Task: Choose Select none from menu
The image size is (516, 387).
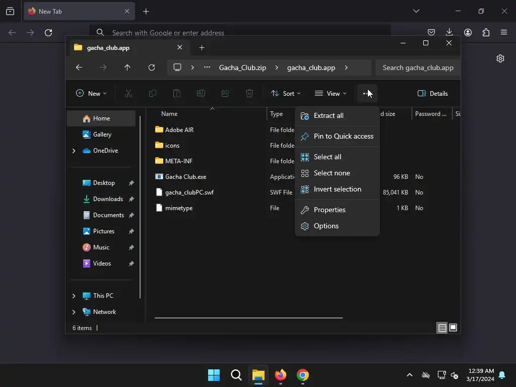Action: pyautogui.click(x=337, y=173)
